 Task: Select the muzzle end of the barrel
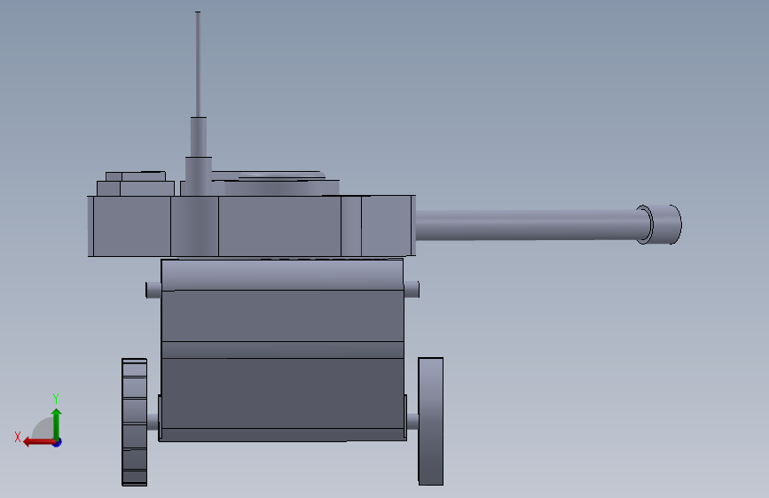[660, 224]
